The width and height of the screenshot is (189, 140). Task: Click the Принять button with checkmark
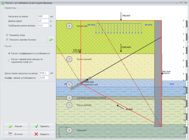point(42,126)
